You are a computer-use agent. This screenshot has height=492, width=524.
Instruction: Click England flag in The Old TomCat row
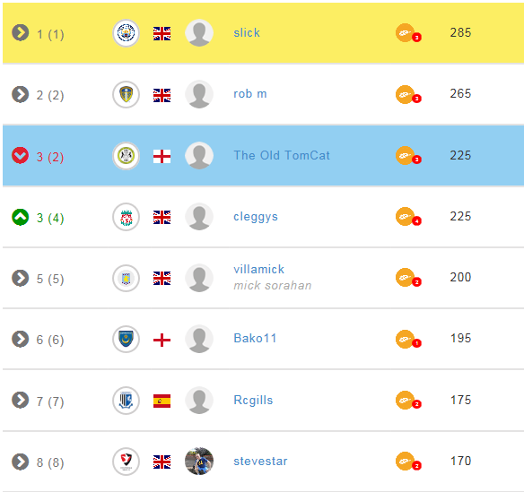tap(162, 156)
